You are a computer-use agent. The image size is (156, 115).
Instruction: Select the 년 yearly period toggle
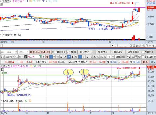(65, 57)
